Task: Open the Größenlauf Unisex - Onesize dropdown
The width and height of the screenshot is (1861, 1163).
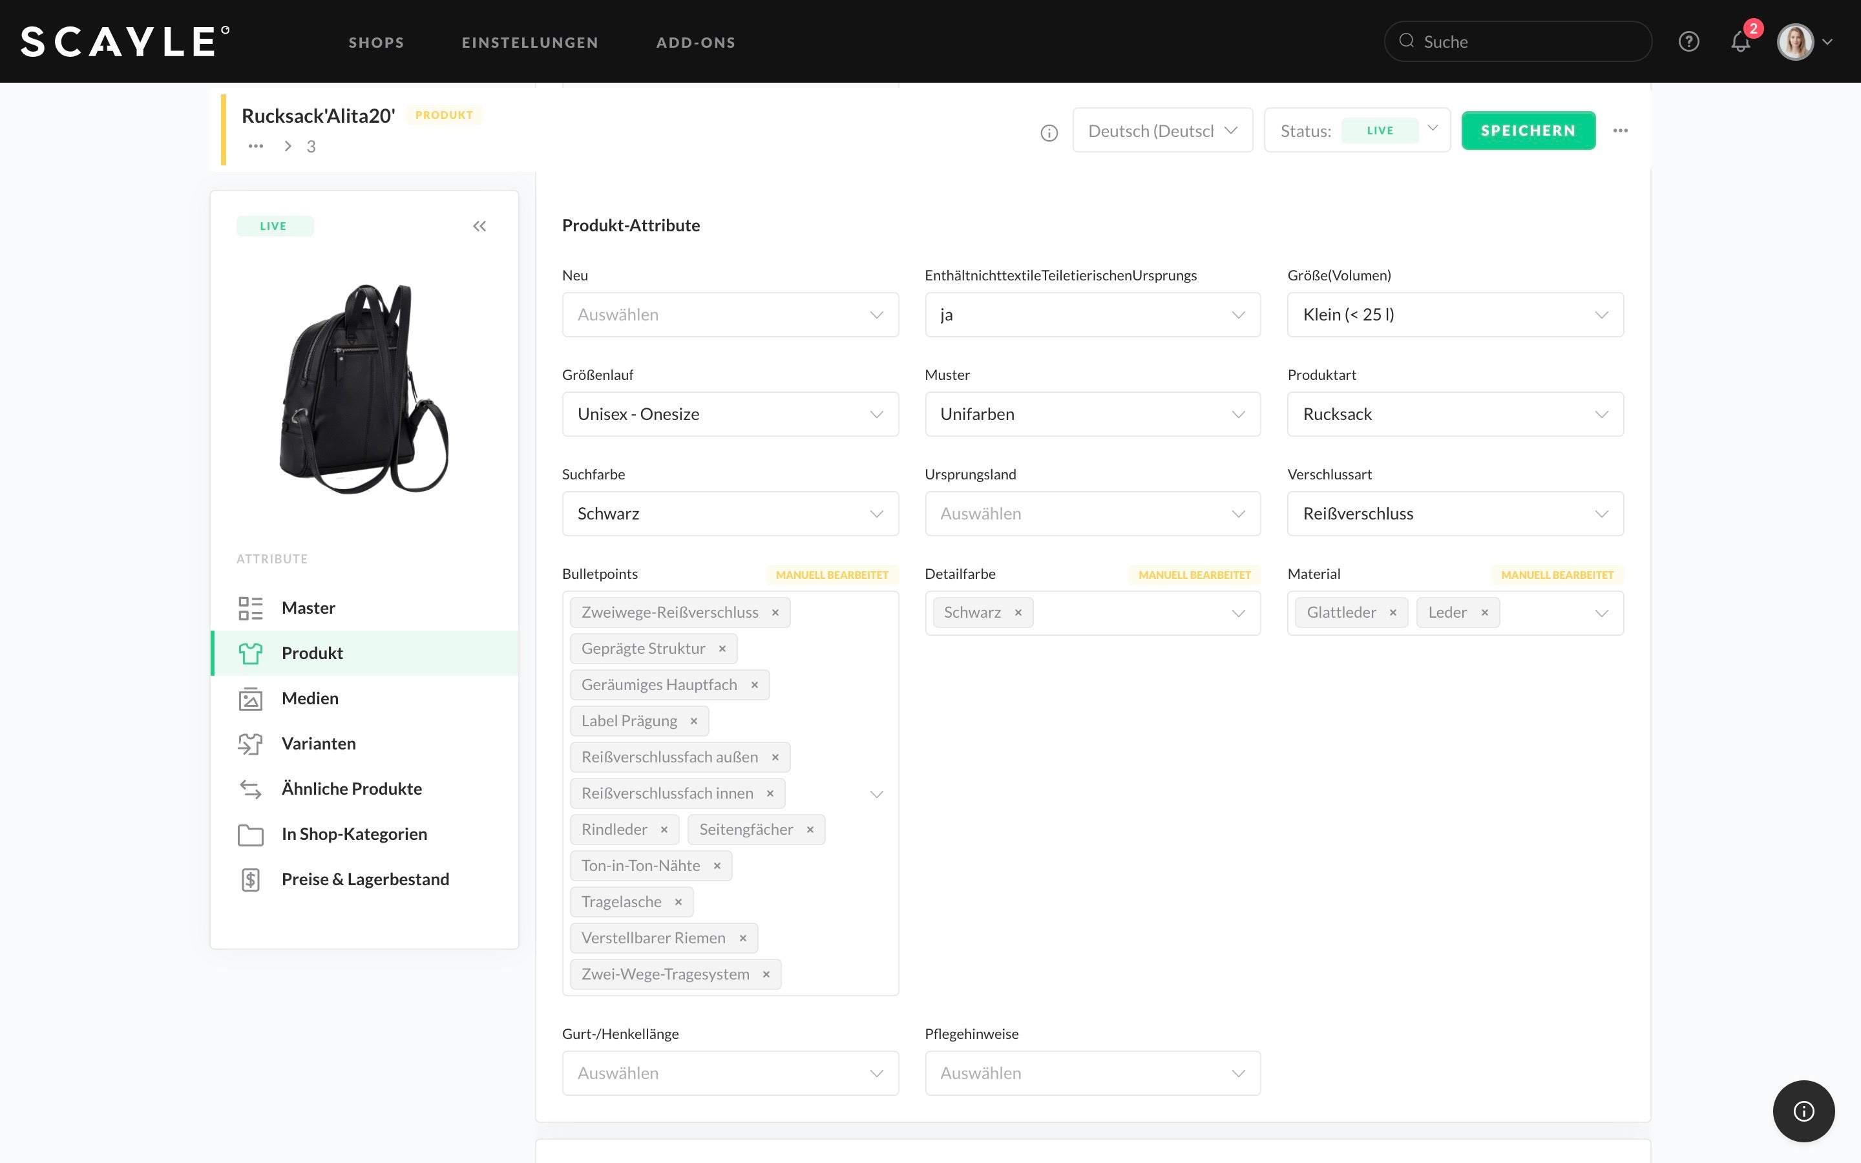Action: point(730,415)
